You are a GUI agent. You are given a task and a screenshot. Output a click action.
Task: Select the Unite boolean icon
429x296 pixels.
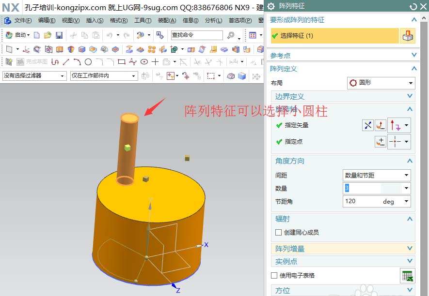click(174, 49)
